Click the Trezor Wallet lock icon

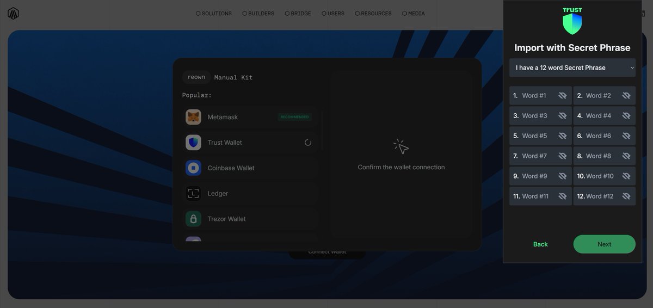click(193, 219)
